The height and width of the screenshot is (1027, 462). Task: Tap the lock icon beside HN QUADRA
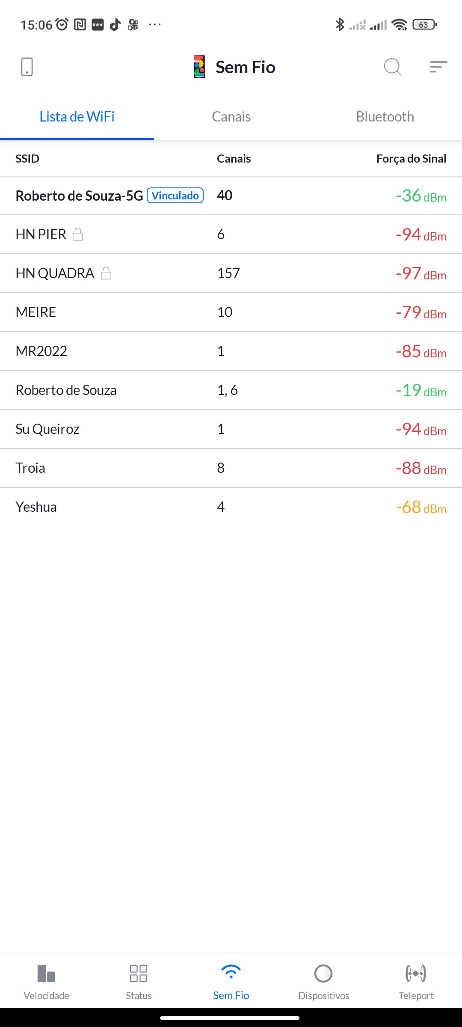(106, 273)
